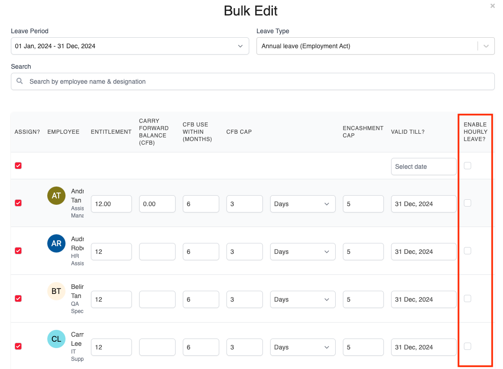Change valid till date for AT row
This screenshot has width=503, height=369.
424,204
